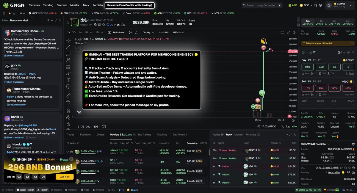The image size is (357, 193).
Task: Expand Holders tab dropdown arrow
Action: [x=134, y=135]
